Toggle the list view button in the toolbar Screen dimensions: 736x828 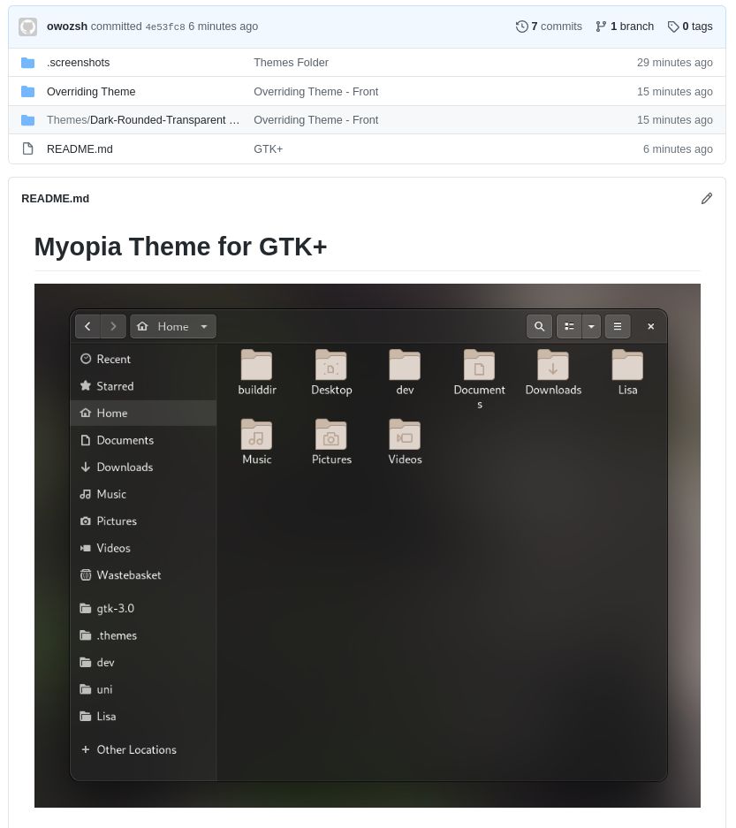569,326
